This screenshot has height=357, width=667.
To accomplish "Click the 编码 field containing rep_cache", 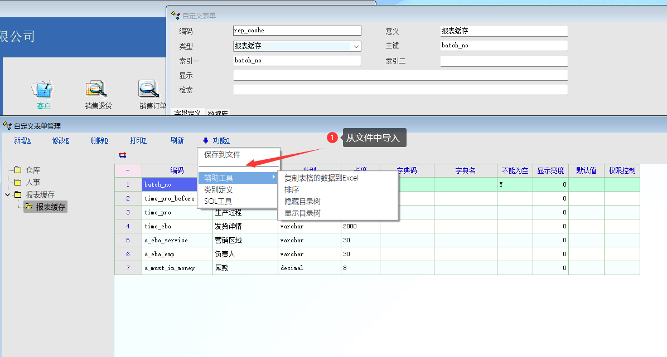I will (297, 31).
